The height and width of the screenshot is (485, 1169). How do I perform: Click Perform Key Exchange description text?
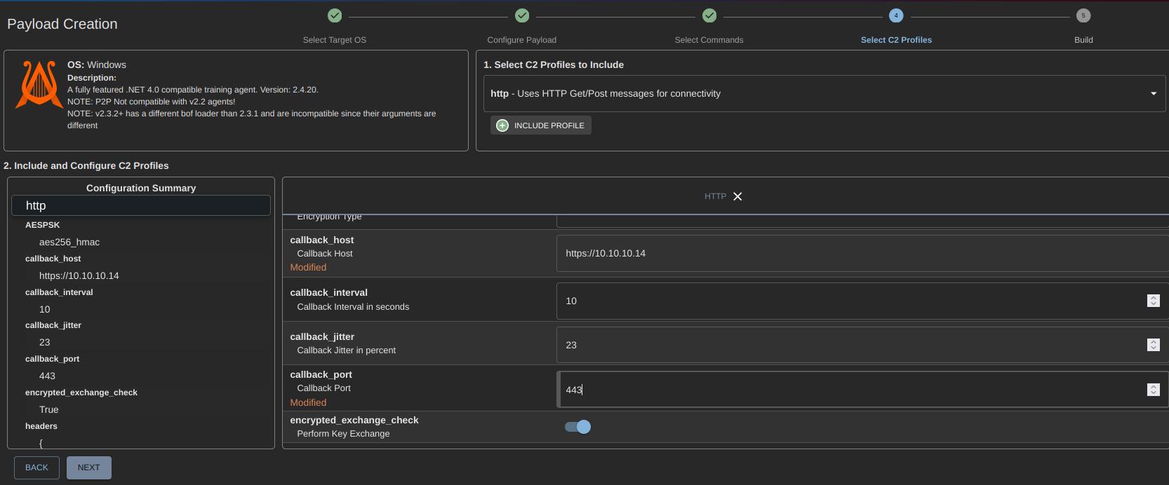pos(343,434)
